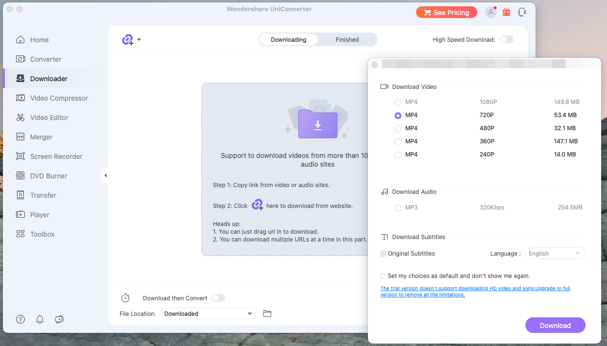Open the subtitles Language dropdown

point(555,253)
